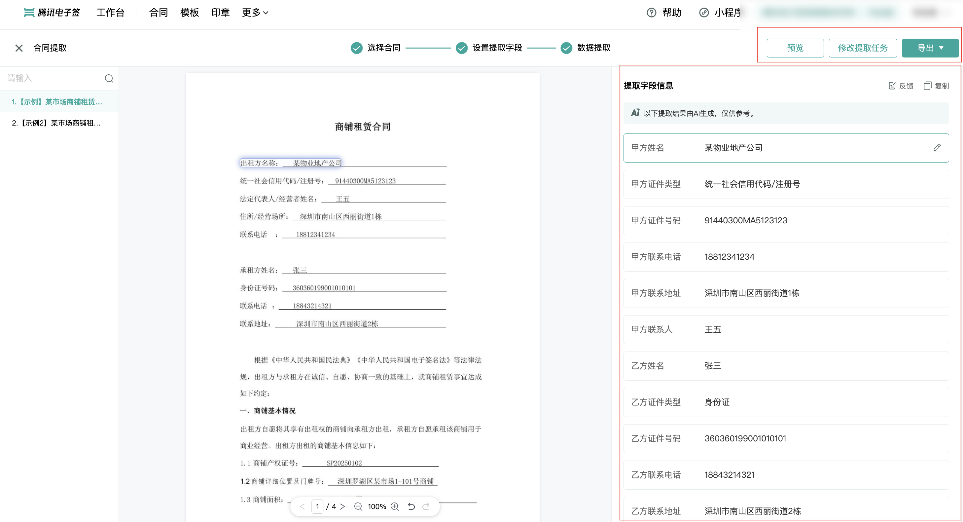Open the 印章 menu
This screenshot has width=963, height=522.
point(221,13)
